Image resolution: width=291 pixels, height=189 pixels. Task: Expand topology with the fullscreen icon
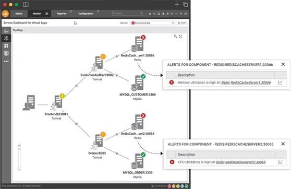(x=180, y=37)
